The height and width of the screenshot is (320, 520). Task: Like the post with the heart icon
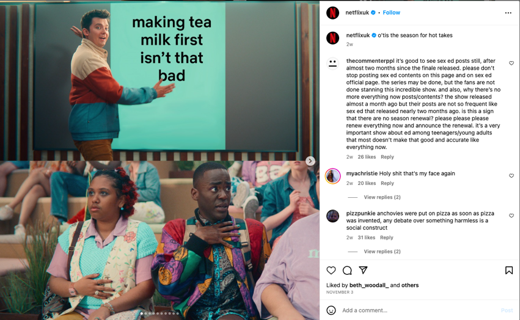[331, 271]
